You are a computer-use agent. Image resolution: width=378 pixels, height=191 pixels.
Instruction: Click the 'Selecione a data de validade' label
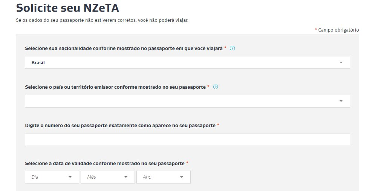(x=105, y=163)
